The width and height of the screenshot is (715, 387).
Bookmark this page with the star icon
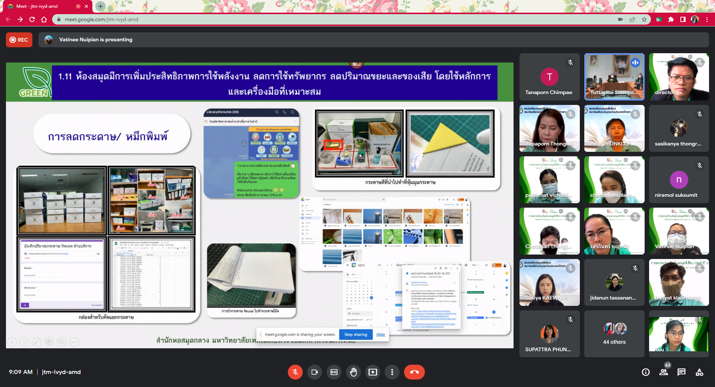[644, 19]
